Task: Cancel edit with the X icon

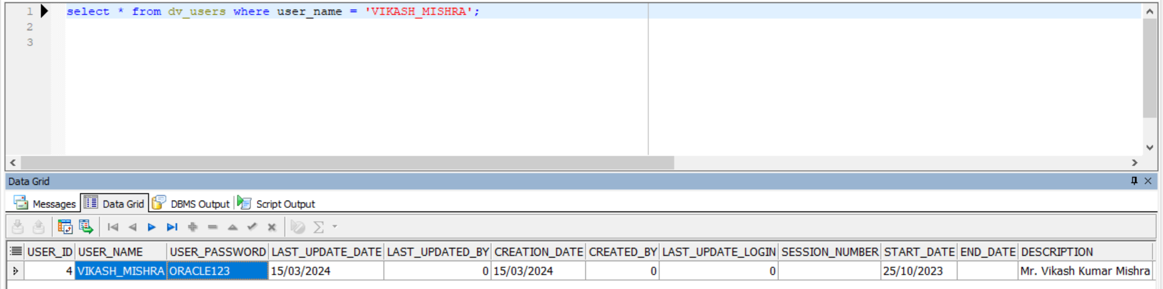Action: click(x=272, y=227)
